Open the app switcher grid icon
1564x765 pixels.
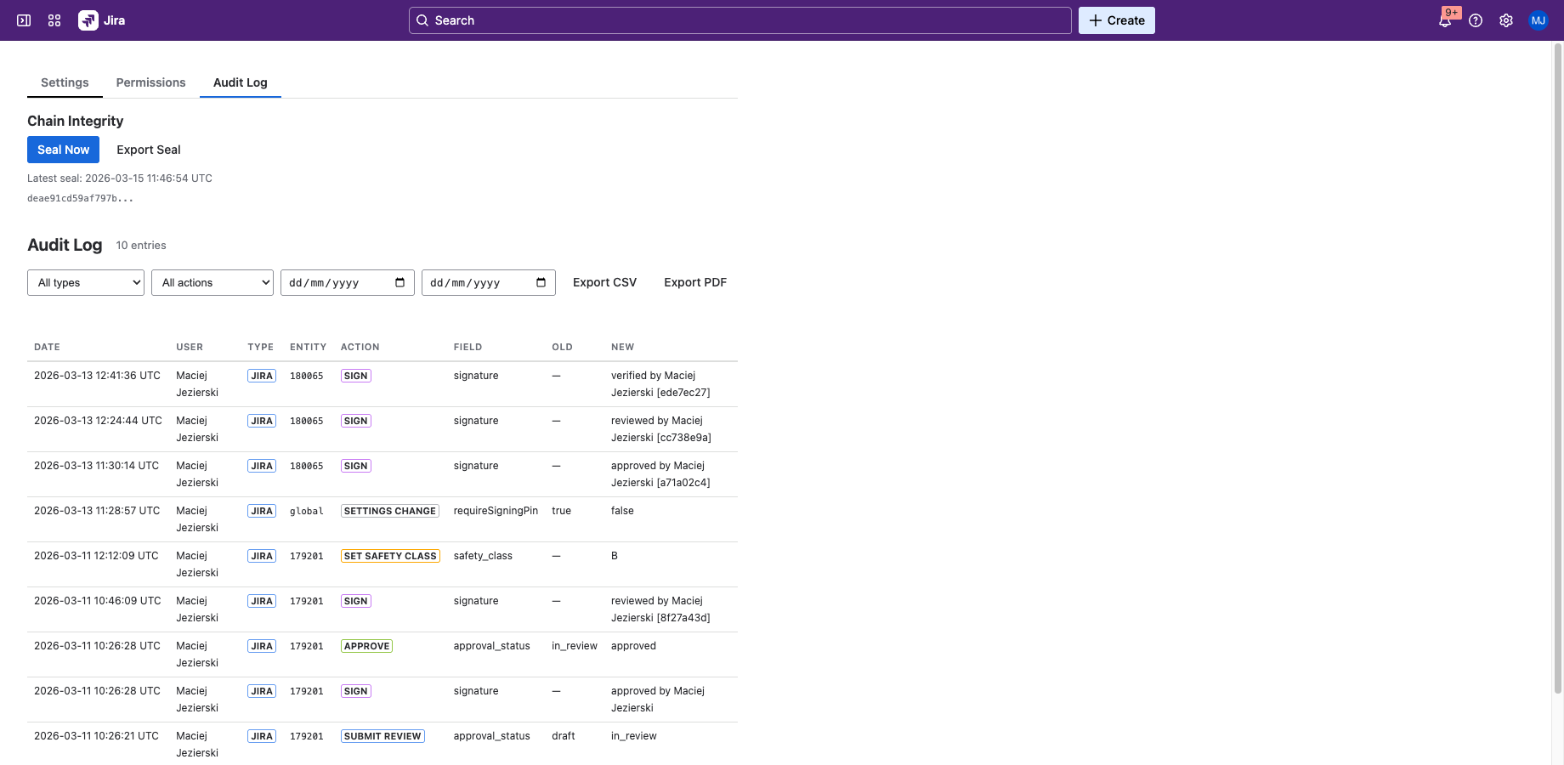coord(54,20)
